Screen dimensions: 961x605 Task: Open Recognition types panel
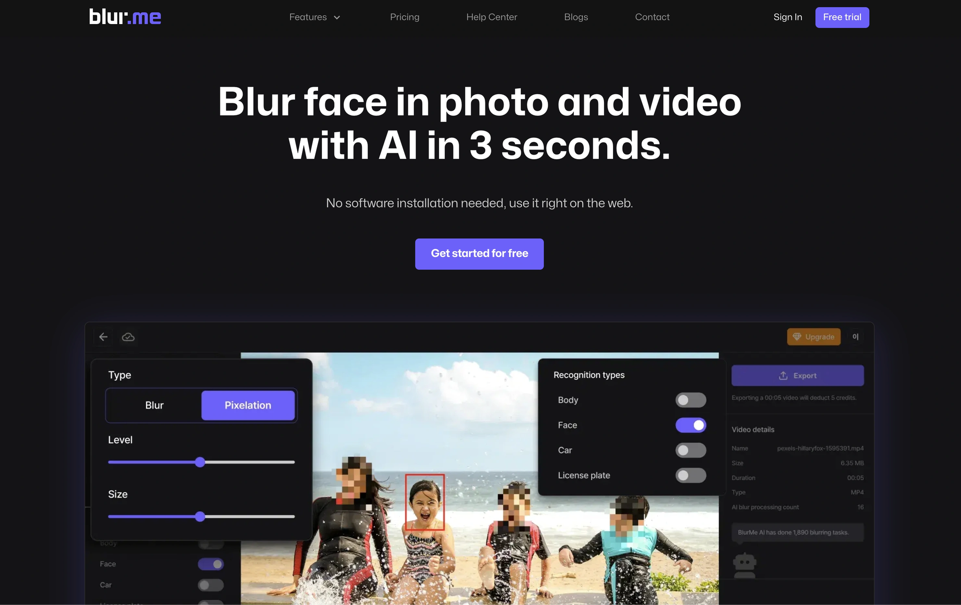588,375
